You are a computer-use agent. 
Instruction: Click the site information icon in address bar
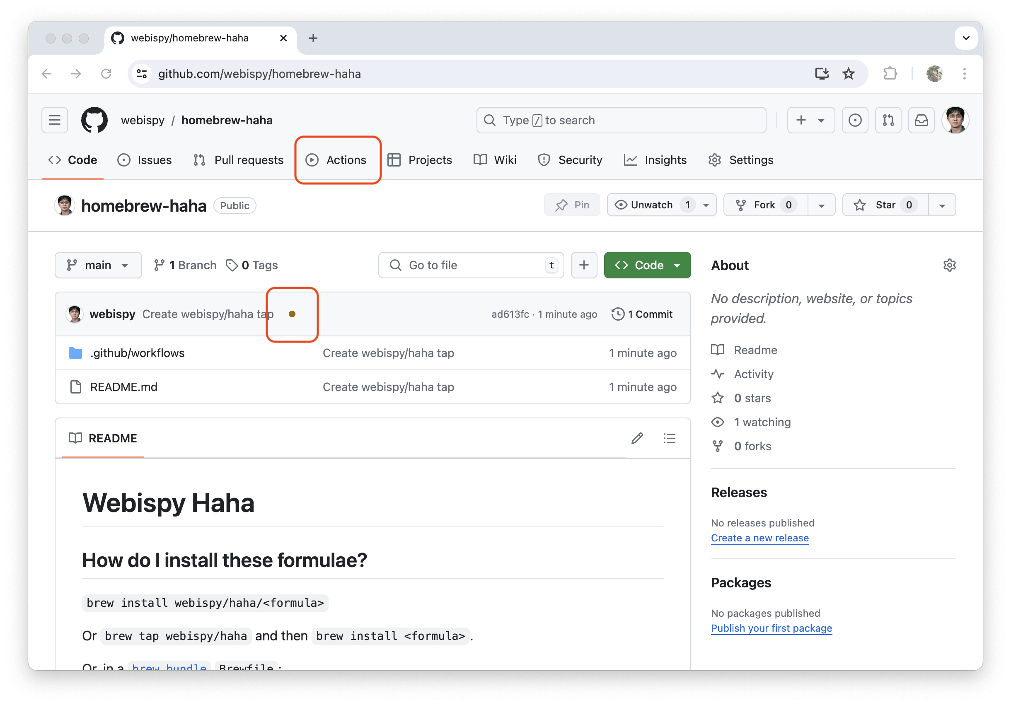pos(141,73)
